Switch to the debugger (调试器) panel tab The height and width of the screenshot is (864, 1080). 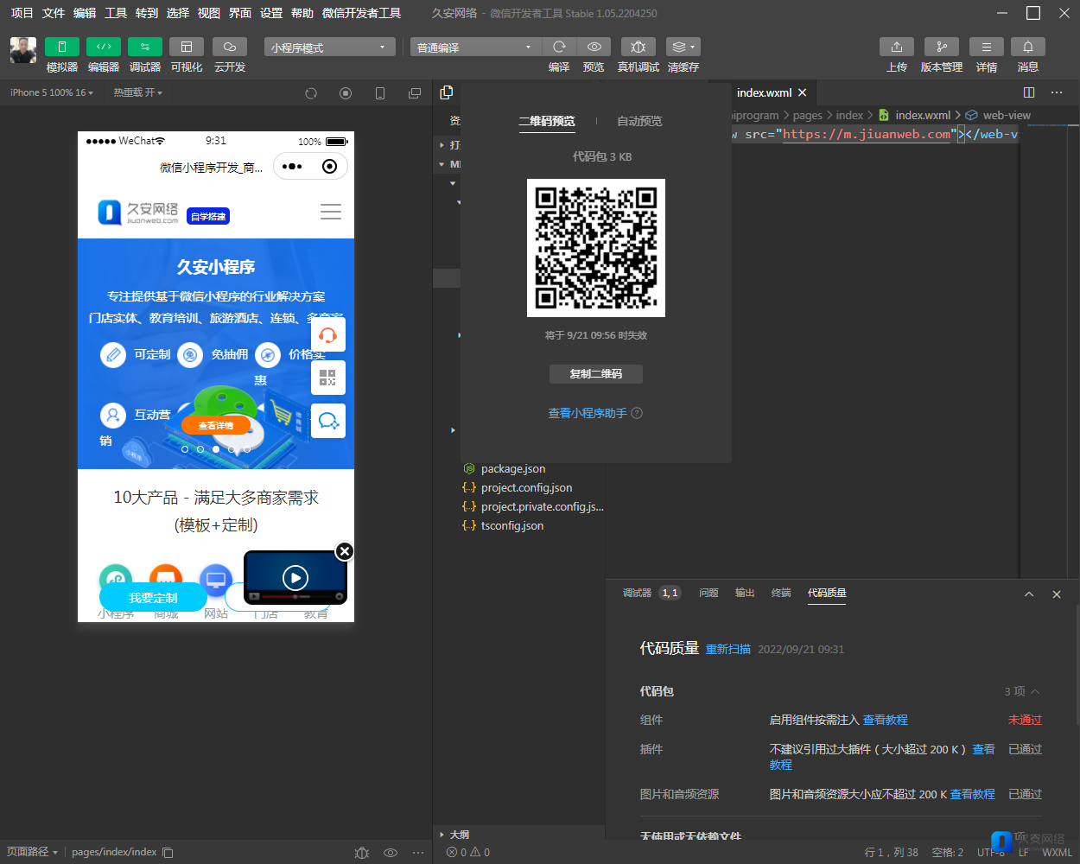[x=638, y=593]
